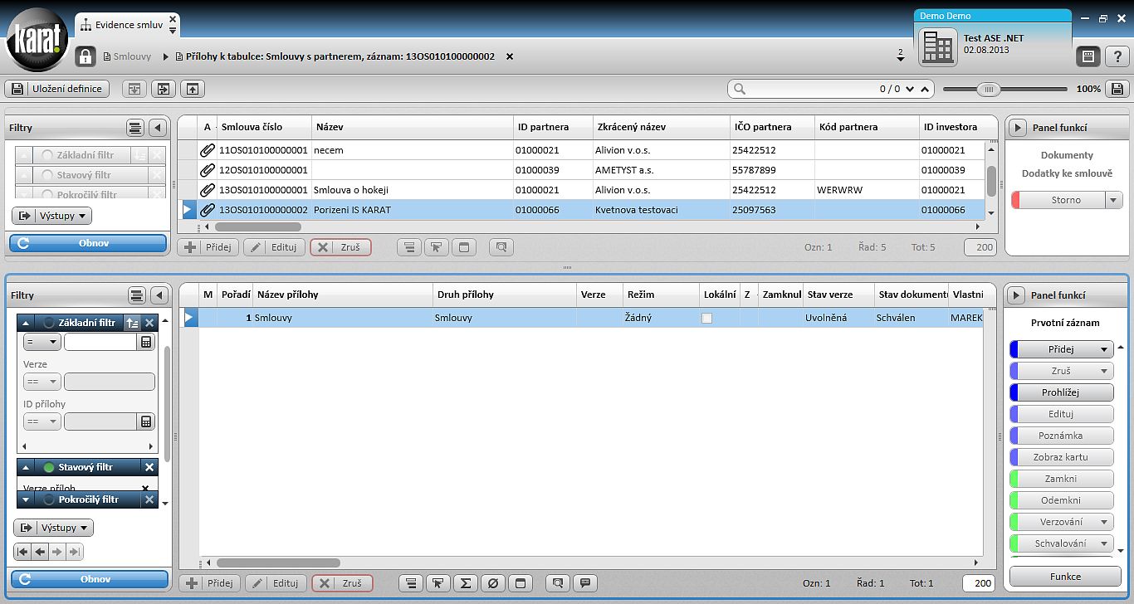1134x604 pixels.
Task: Jump to next search result arrow
Action: coord(911,89)
